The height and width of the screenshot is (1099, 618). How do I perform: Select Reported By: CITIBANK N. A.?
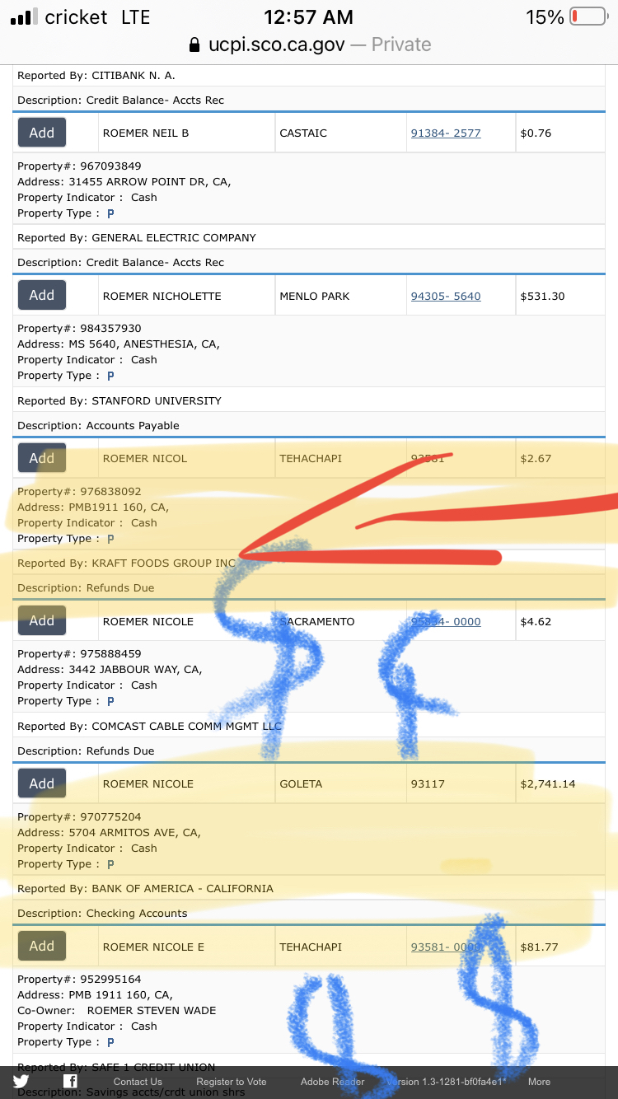(96, 76)
